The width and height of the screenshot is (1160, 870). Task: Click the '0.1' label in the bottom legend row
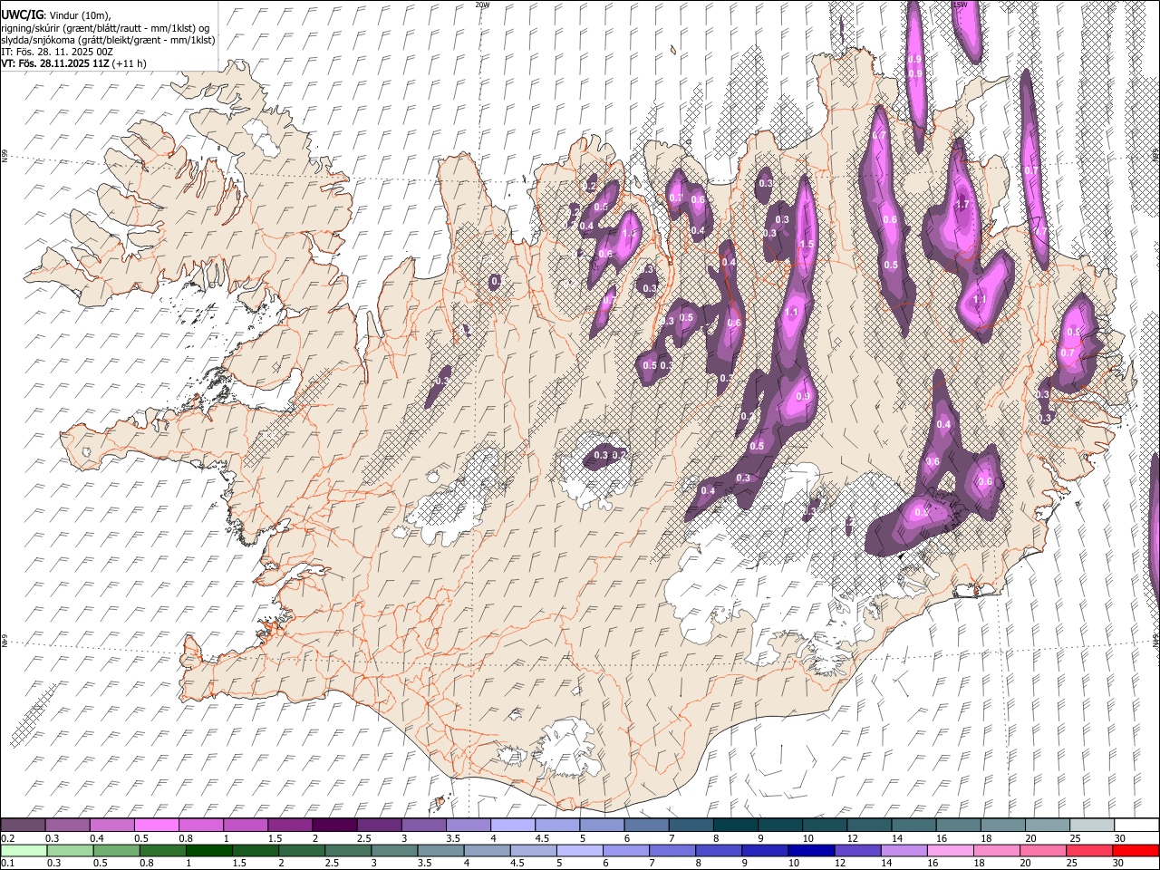tap(7, 863)
